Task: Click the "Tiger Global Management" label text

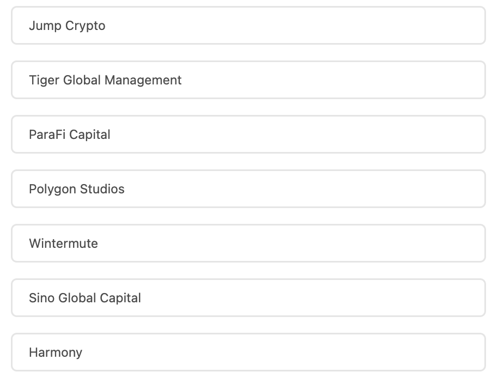Action: [x=105, y=80]
